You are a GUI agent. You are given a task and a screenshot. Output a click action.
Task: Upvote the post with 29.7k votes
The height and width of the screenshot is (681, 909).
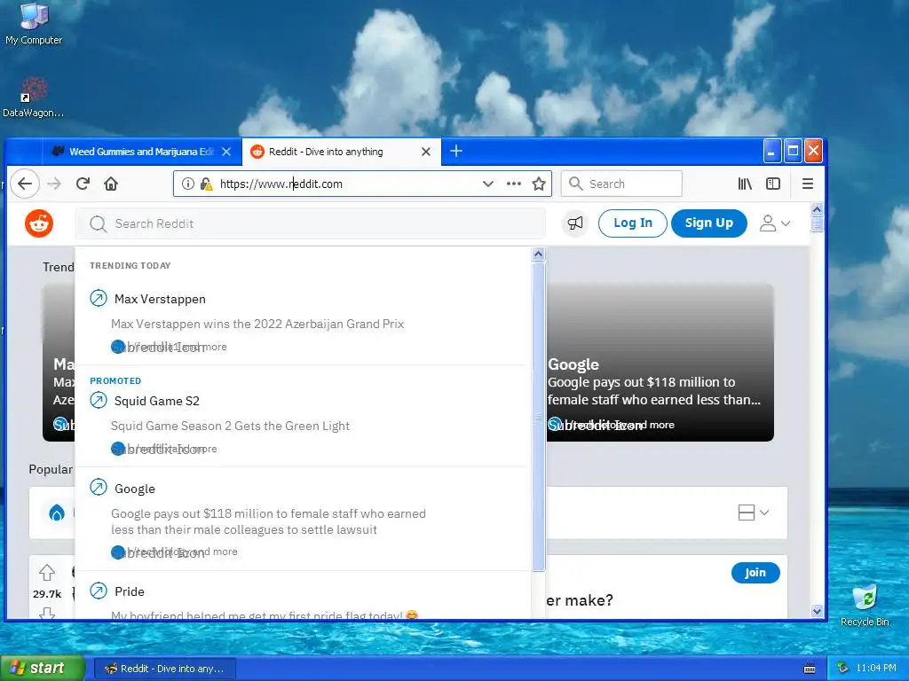47,573
